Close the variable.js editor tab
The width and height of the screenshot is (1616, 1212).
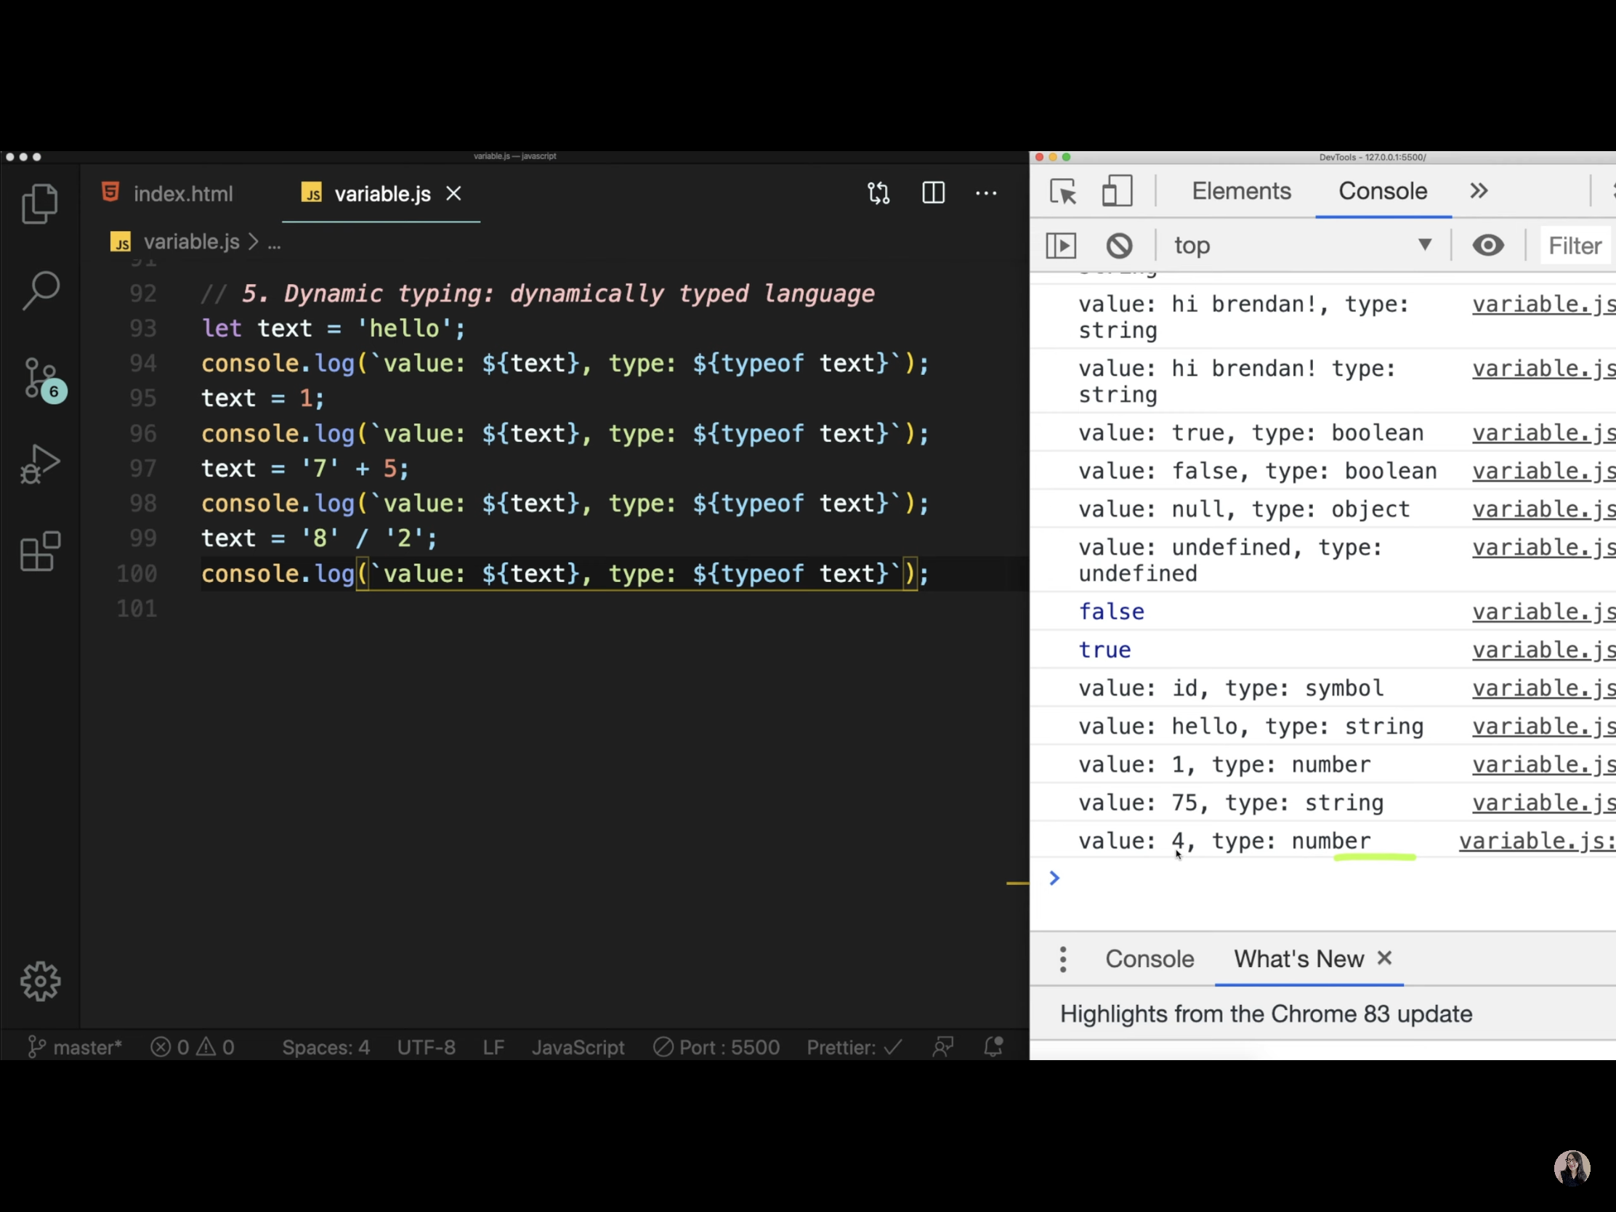(453, 193)
